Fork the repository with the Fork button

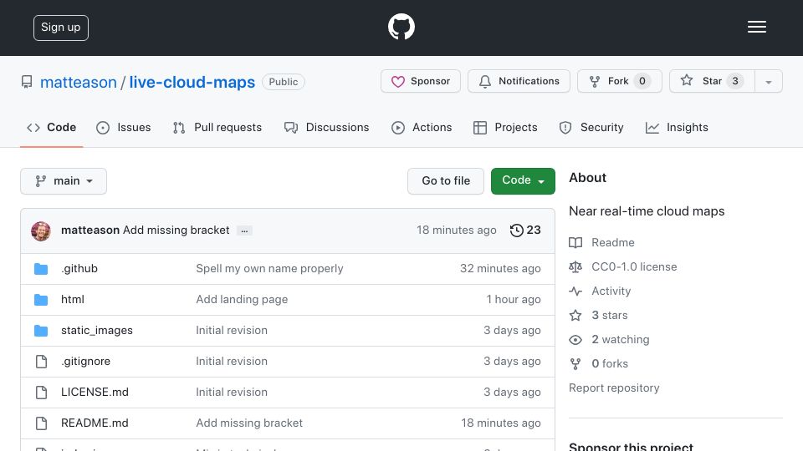(x=620, y=81)
